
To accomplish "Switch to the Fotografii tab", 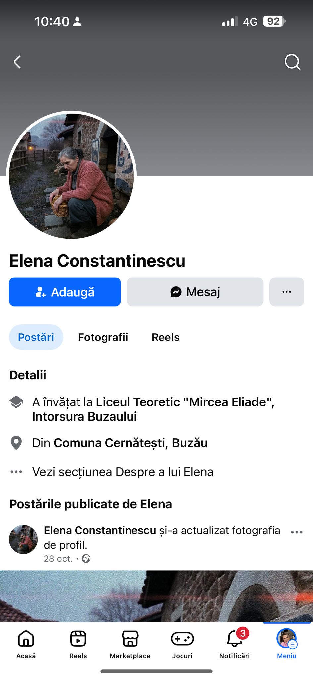I will (x=103, y=337).
